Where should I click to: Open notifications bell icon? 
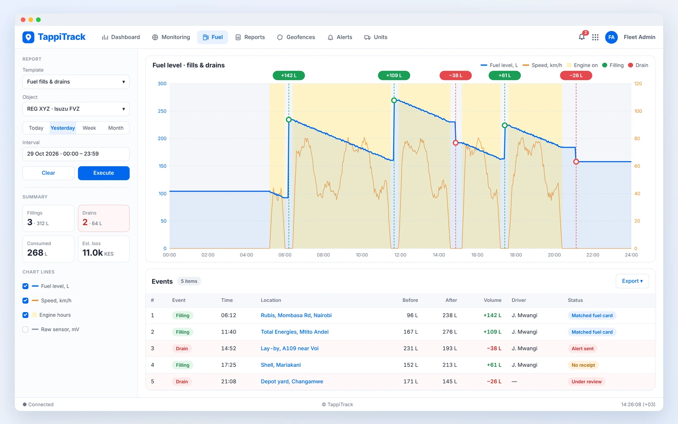pos(582,37)
